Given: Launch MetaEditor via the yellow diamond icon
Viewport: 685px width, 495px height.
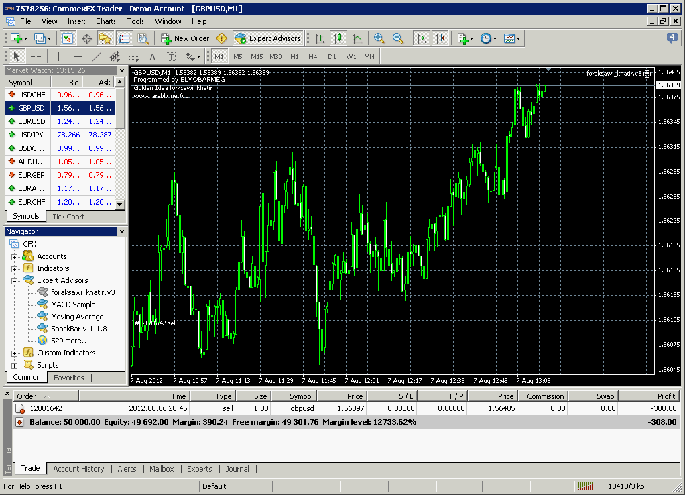Looking at the screenshot, I should click(221, 38).
